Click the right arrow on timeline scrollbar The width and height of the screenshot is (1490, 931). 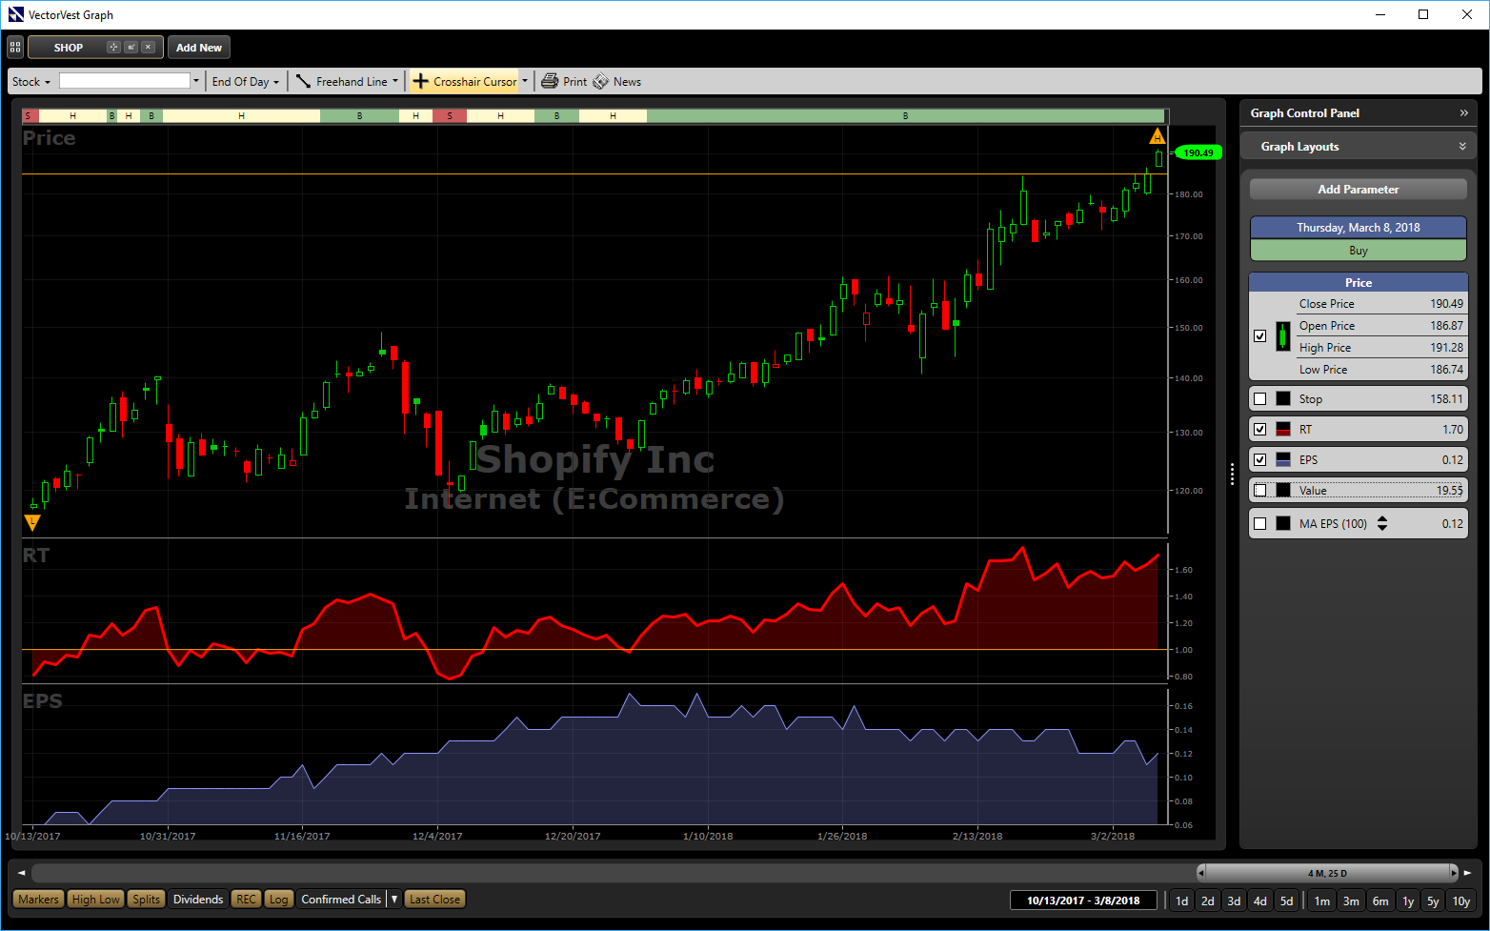pyautogui.click(x=1468, y=873)
